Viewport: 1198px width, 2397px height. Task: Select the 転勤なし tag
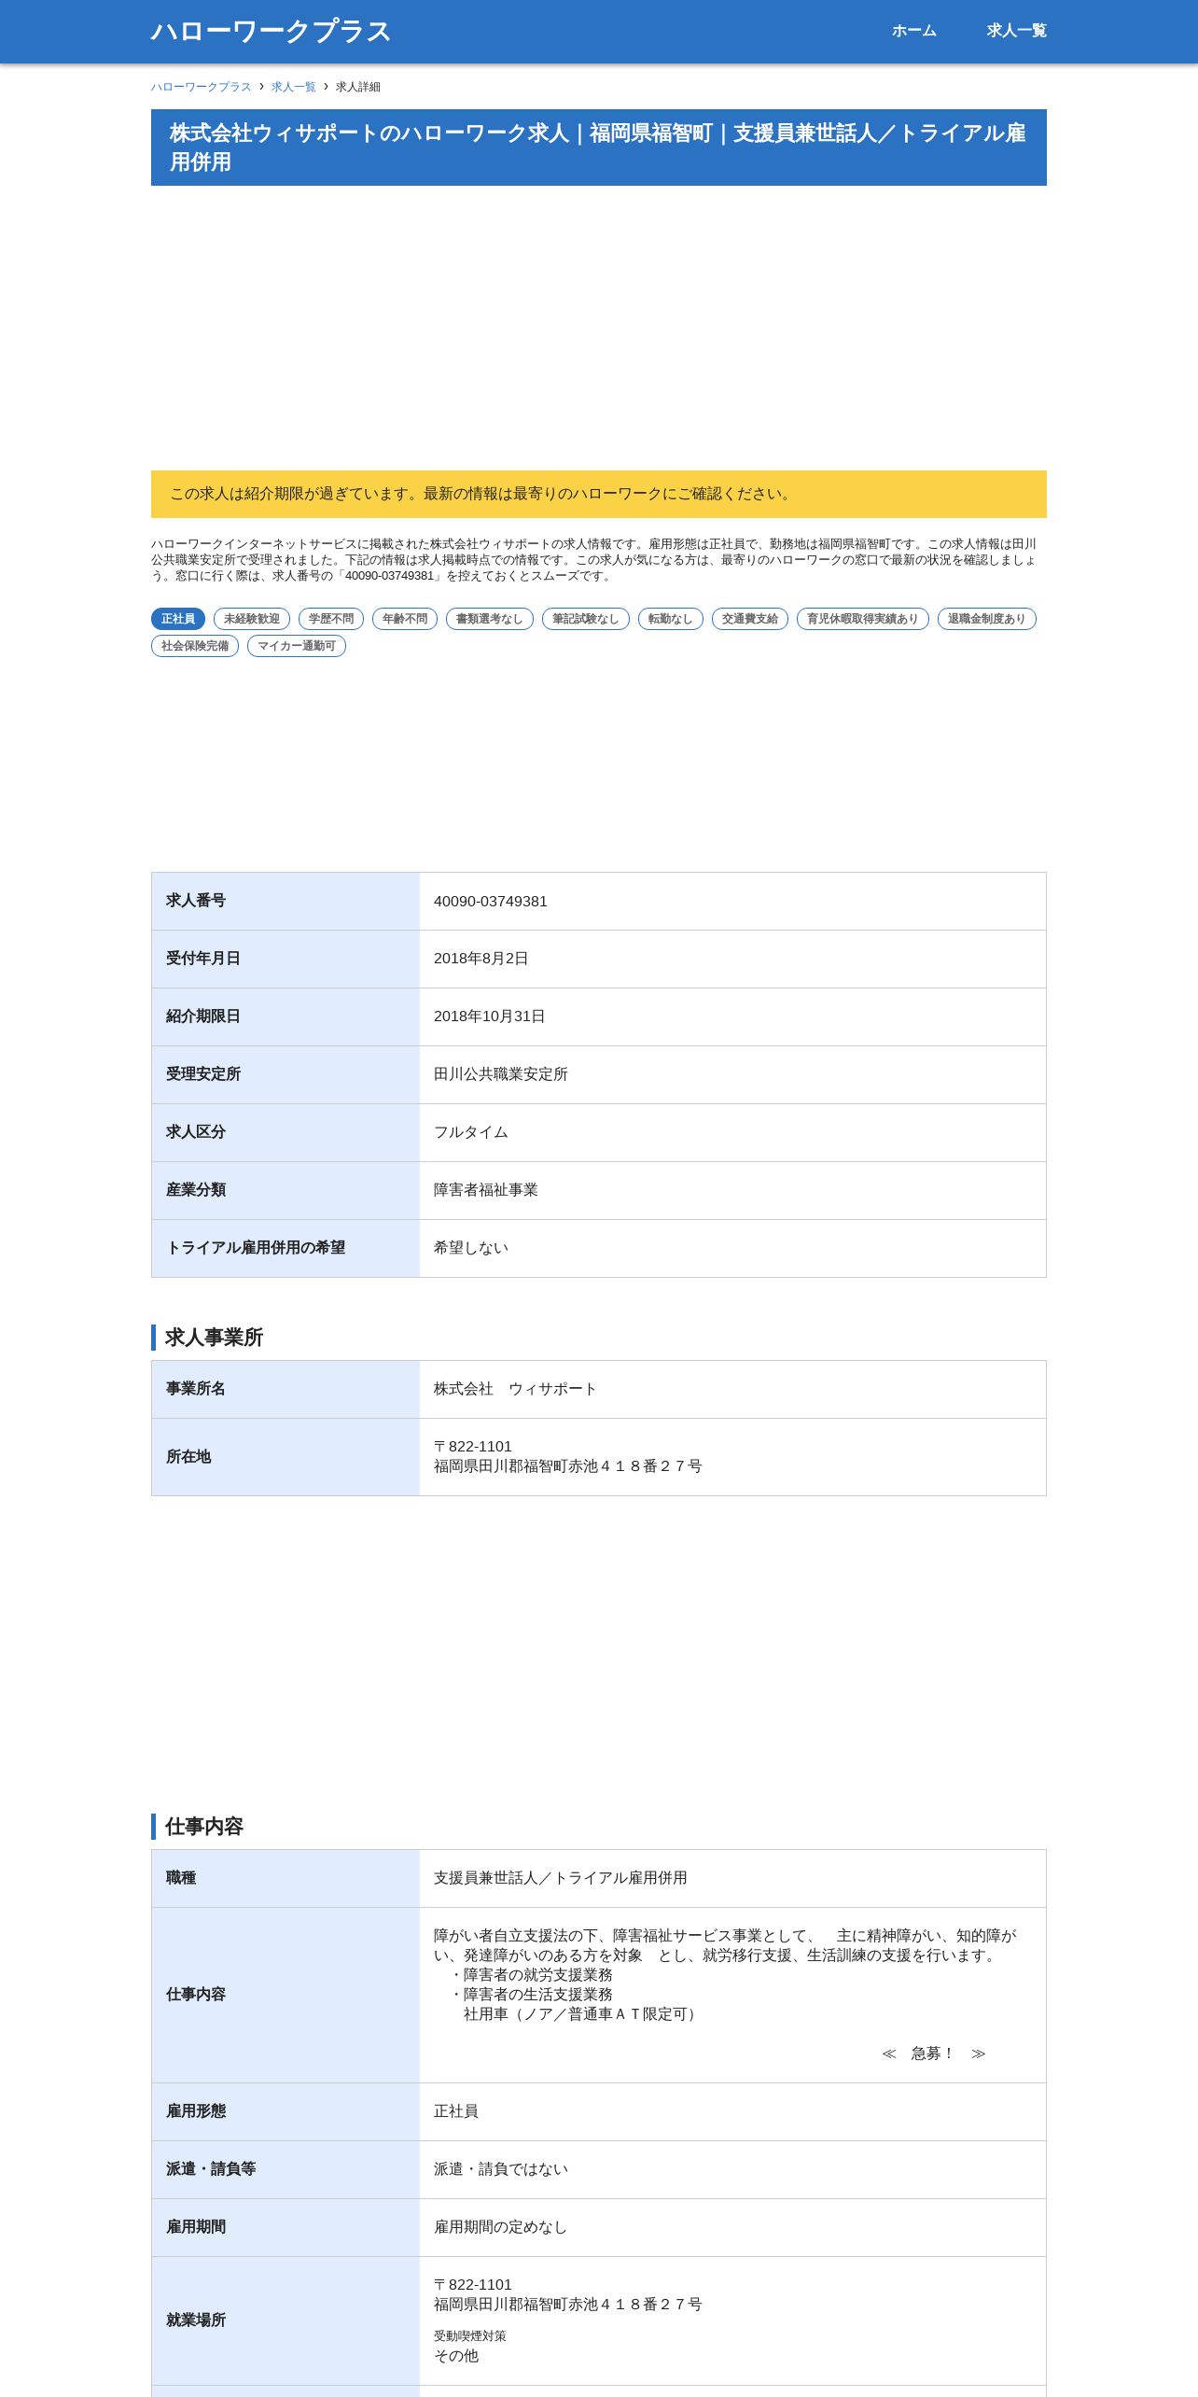671,619
